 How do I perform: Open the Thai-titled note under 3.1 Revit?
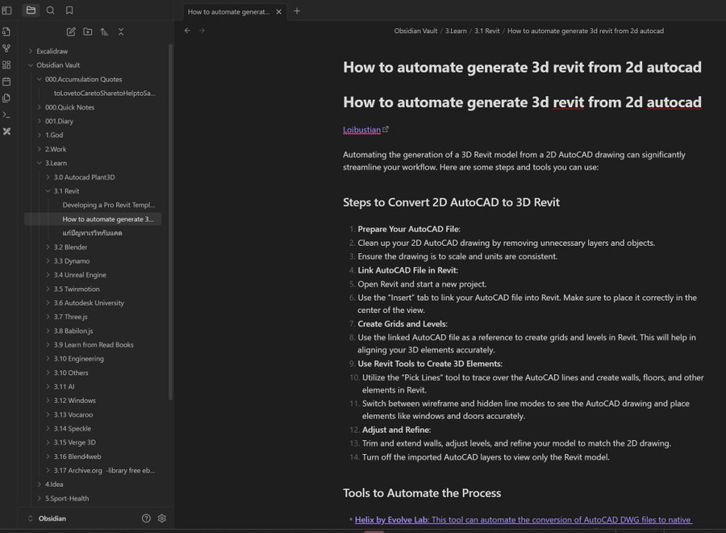click(92, 233)
